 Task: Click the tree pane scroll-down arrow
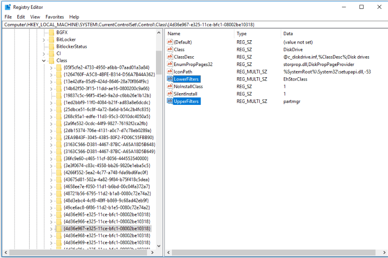(x=159, y=246)
